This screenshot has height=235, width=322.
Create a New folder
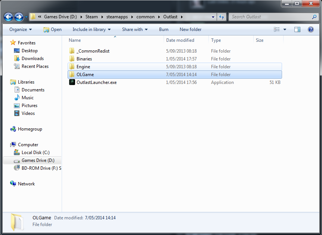click(191, 29)
